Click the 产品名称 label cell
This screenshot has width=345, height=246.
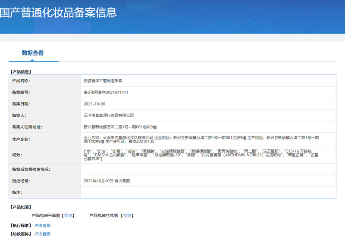coord(45,81)
